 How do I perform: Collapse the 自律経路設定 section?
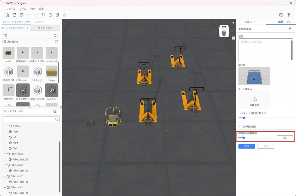tap(239, 126)
